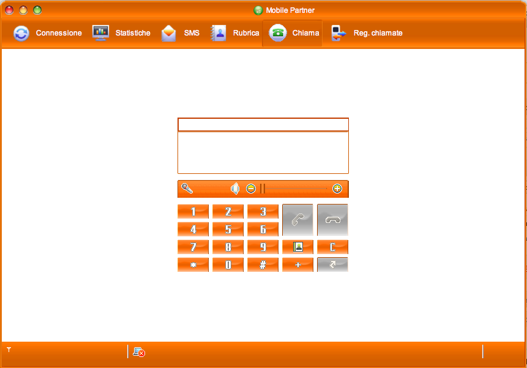
Task: Open the Statistiche view
Action: pos(121,33)
